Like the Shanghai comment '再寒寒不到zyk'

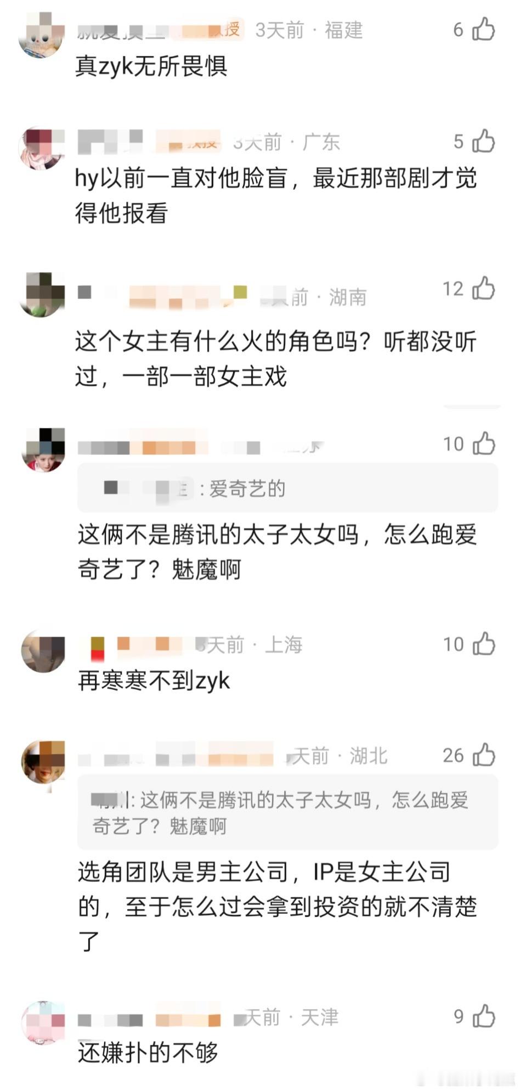point(483,644)
